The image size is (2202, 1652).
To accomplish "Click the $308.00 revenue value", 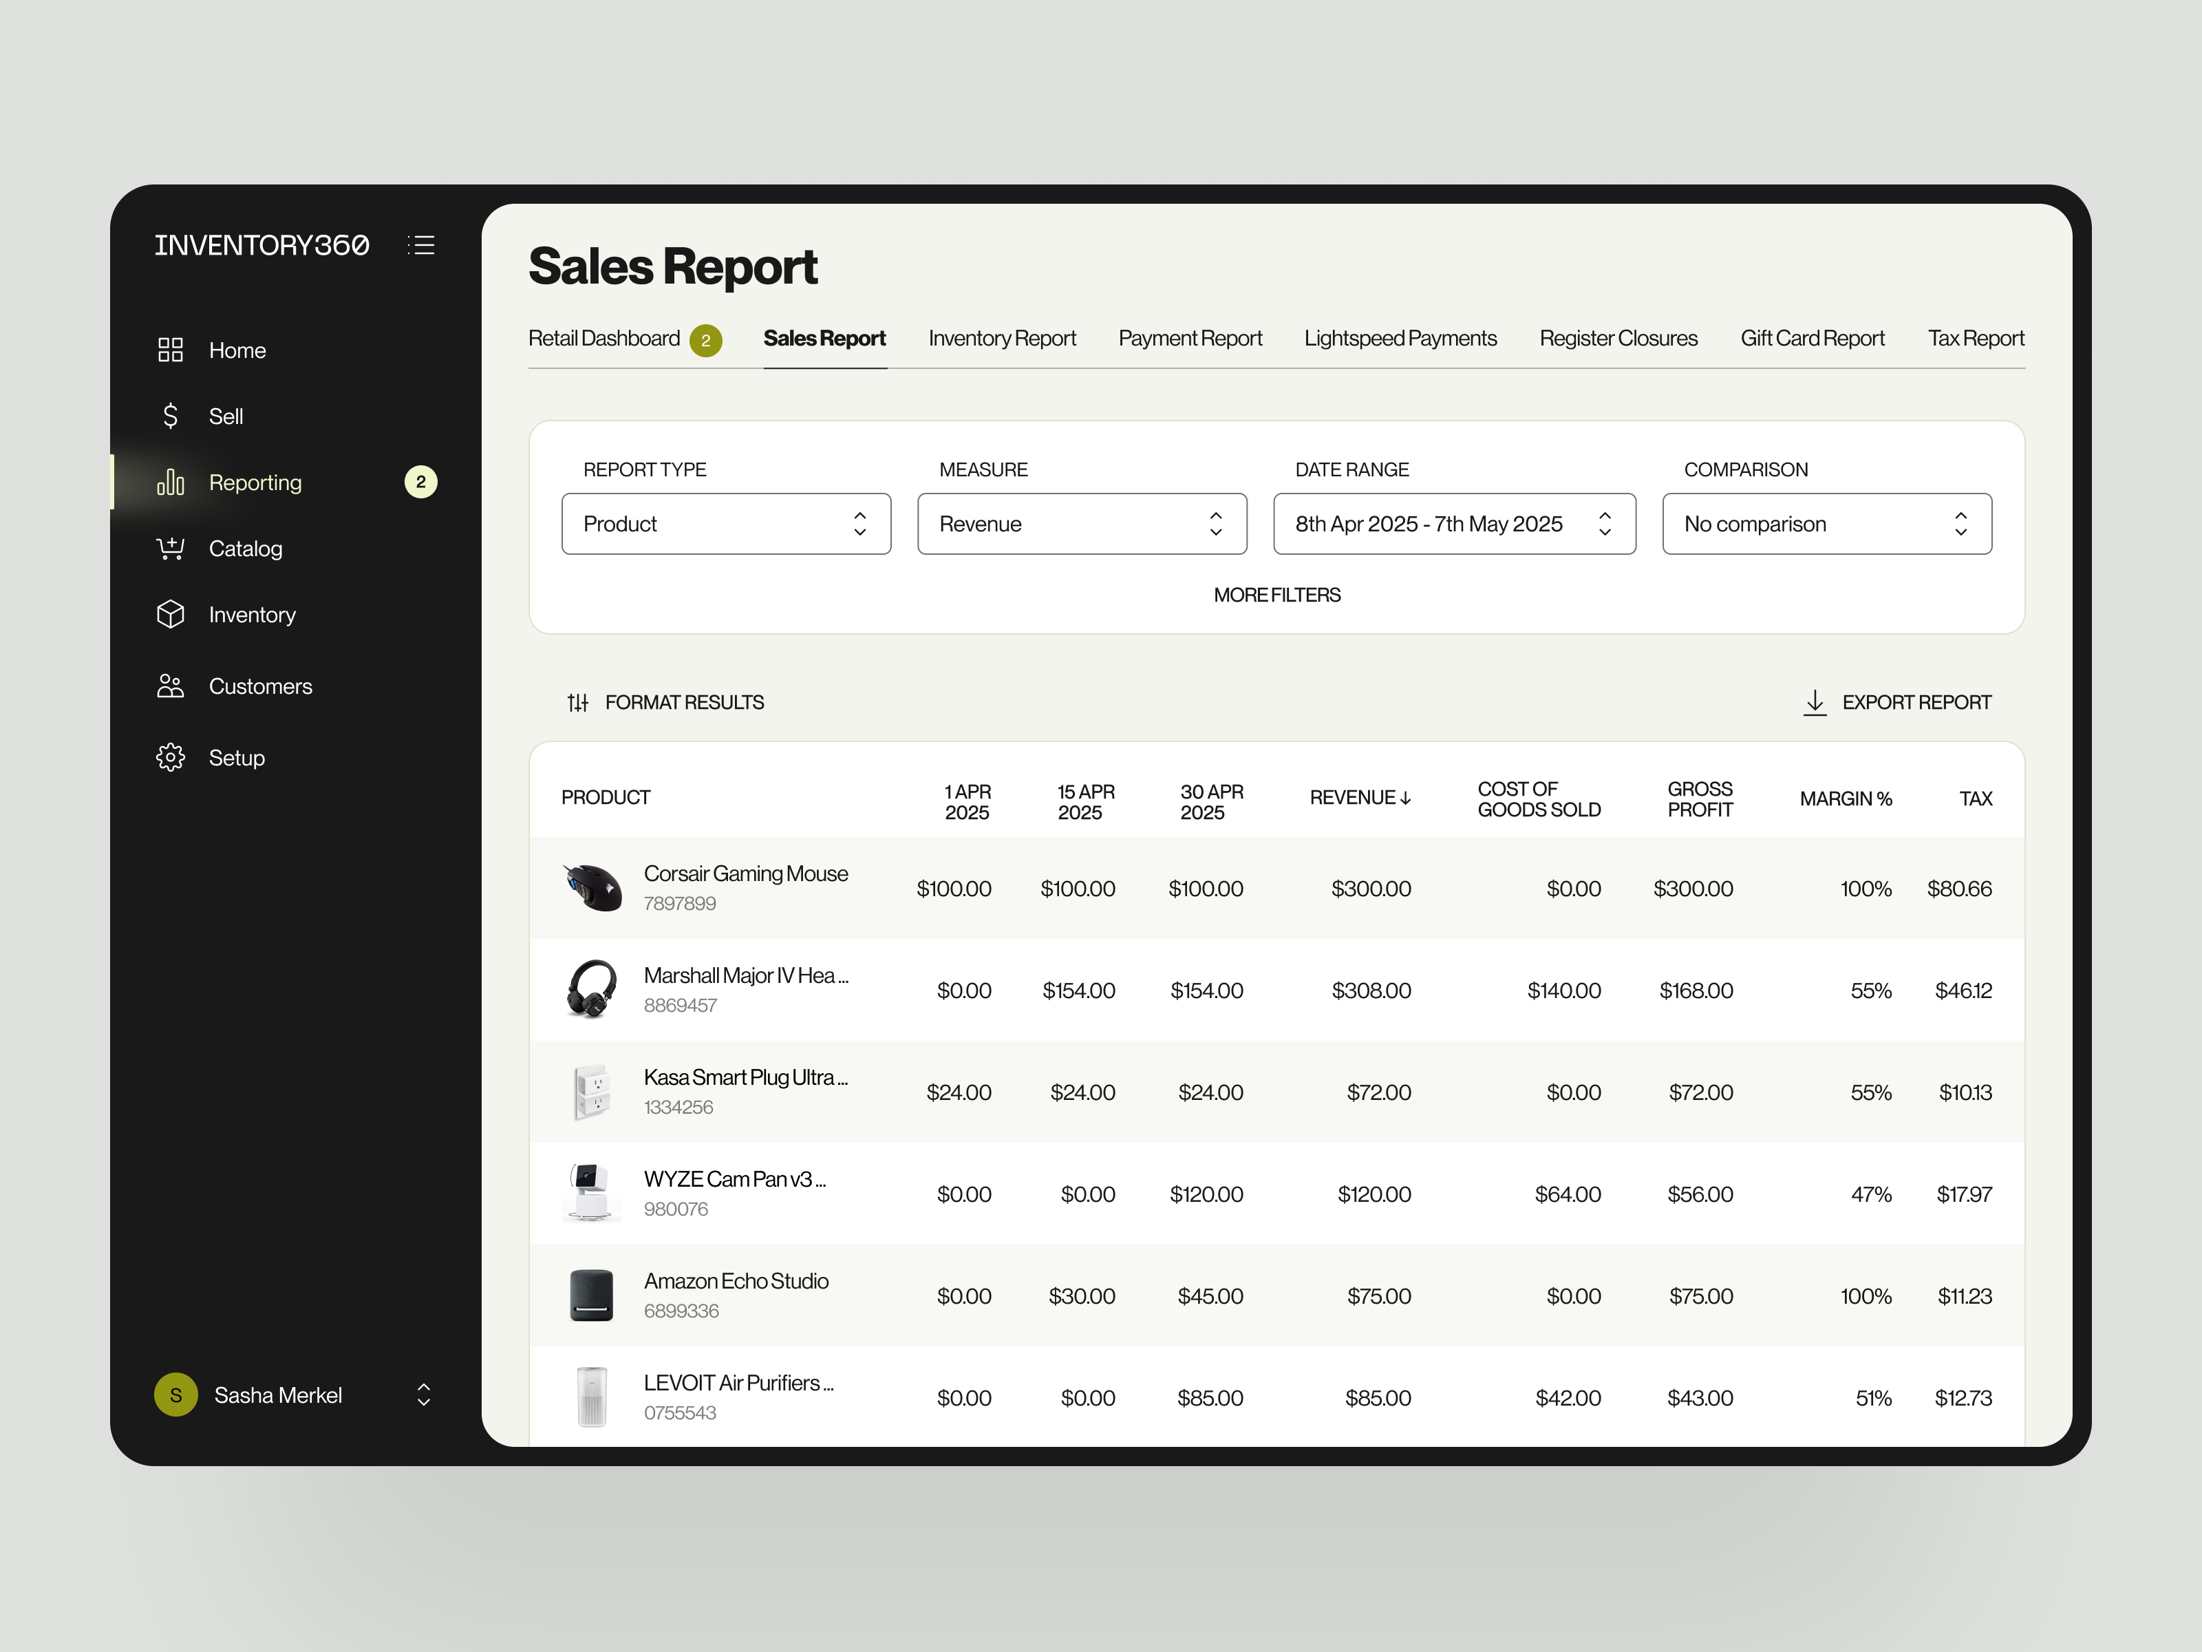I will point(1371,991).
